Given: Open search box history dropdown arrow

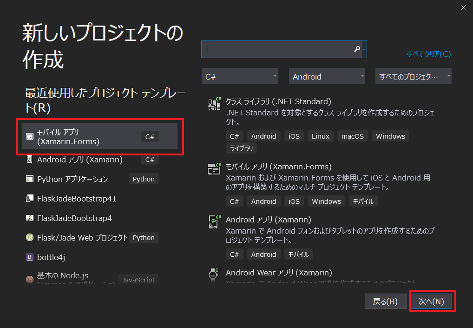Looking at the screenshot, I should 364,49.
